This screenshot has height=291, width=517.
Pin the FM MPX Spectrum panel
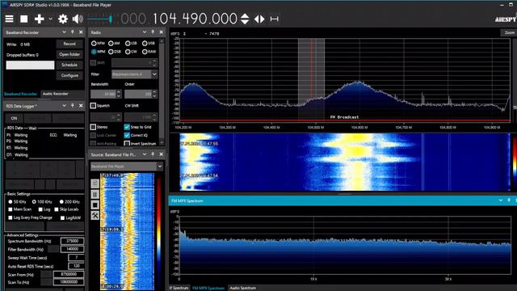point(509,200)
